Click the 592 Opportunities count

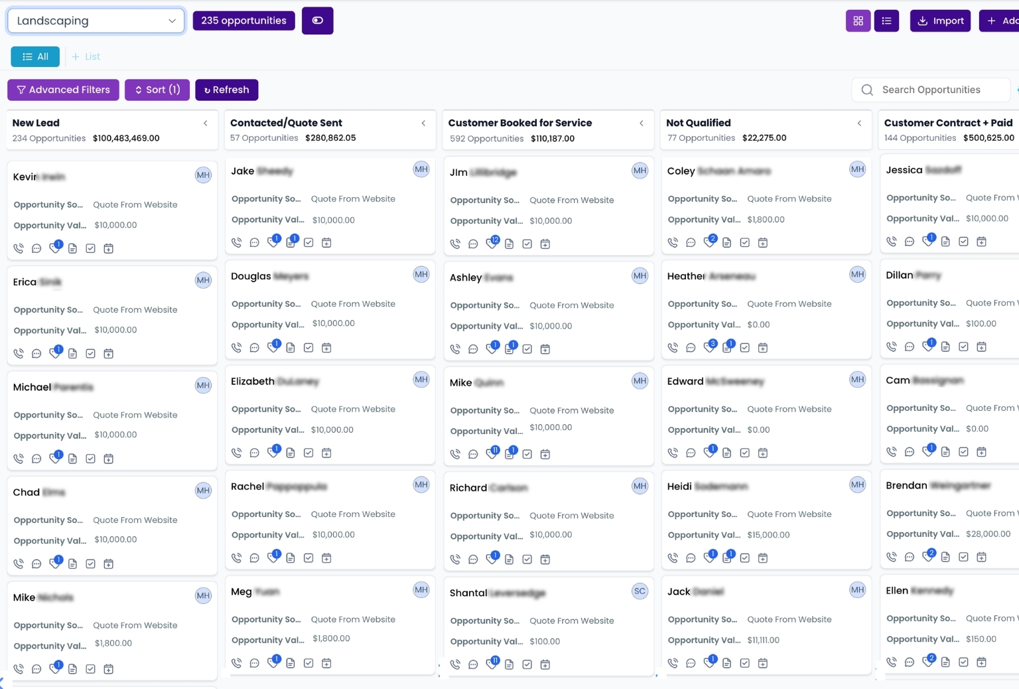click(x=487, y=139)
